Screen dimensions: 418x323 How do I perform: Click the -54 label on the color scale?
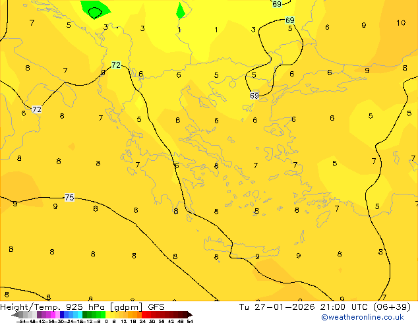pyautogui.click(x=21, y=322)
